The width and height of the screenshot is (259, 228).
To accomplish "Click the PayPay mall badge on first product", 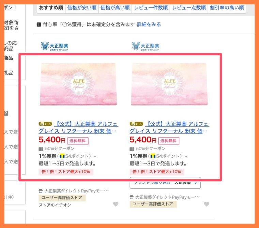I will tap(45, 124).
